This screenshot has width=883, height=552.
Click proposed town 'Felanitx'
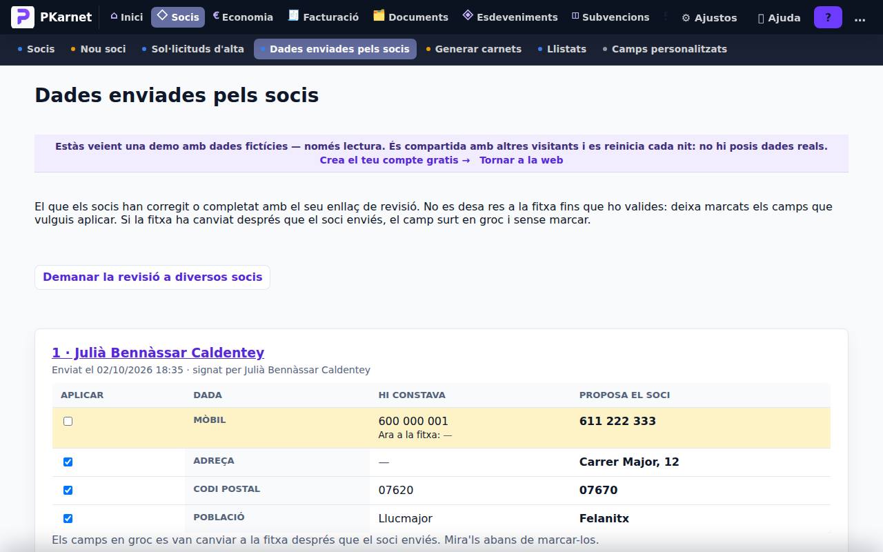(604, 518)
